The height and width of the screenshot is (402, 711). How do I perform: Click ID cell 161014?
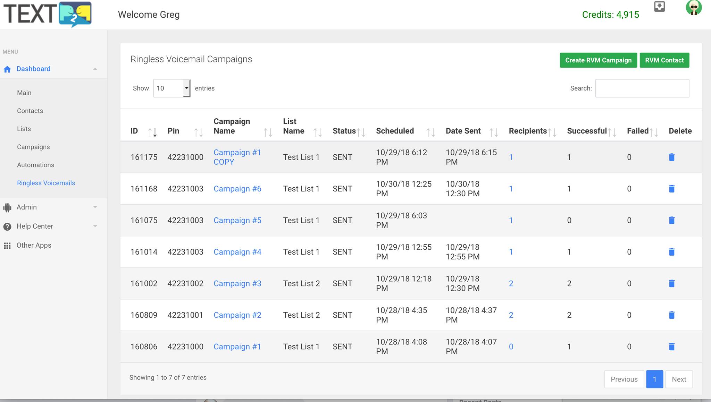click(144, 252)
